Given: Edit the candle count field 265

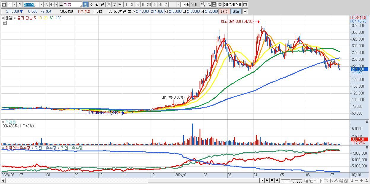Looking at the screenshot, I should coord(186,4).
